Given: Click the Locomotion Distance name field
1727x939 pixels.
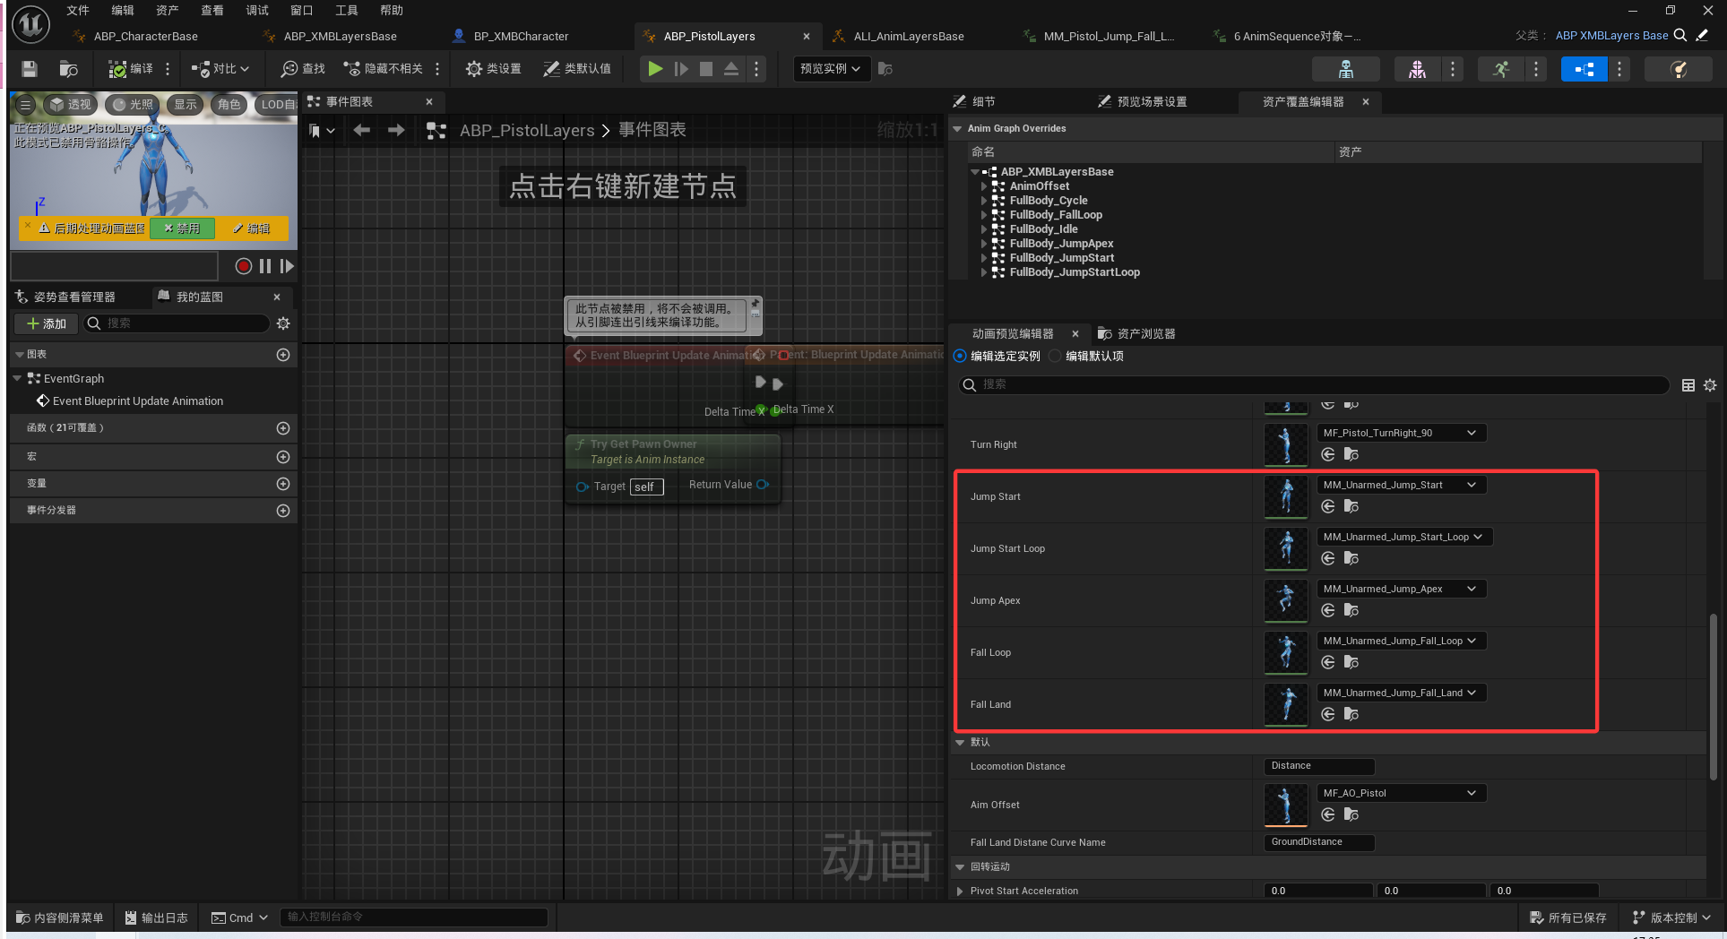Looking at the screenshot, I should (x=1319, y=766).
